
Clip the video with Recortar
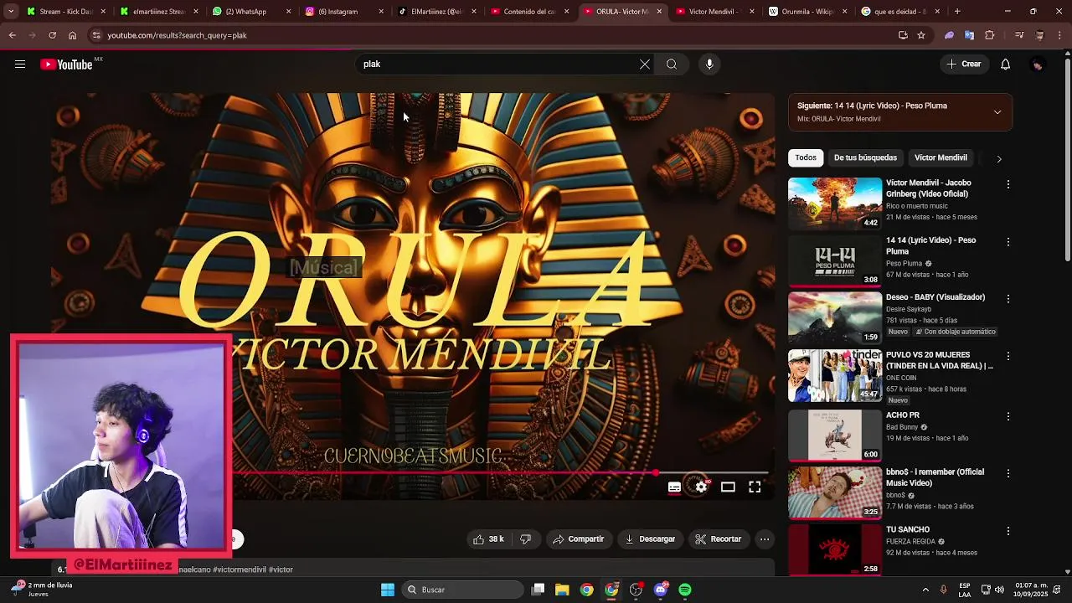click(719, 539)
